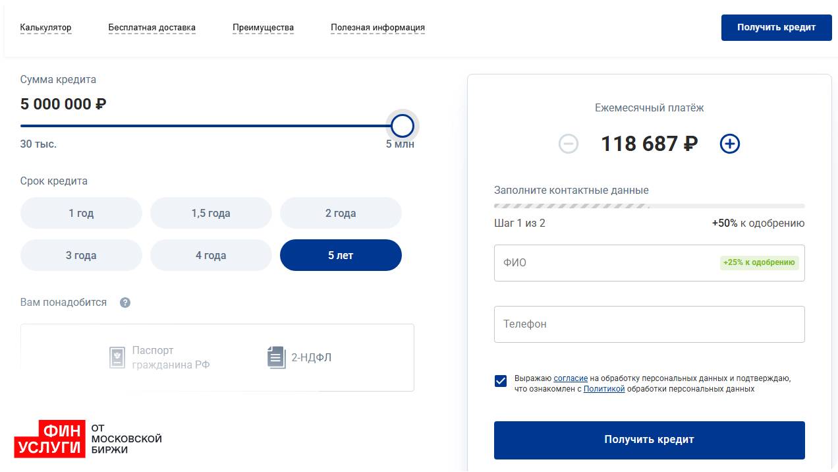Open the согласие link
The width and height of the screenshot is (838, 472).
pos(571,378)
